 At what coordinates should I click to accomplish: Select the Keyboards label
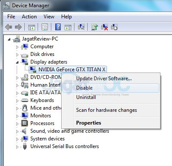pyautogui.click(x=42, y=100)
